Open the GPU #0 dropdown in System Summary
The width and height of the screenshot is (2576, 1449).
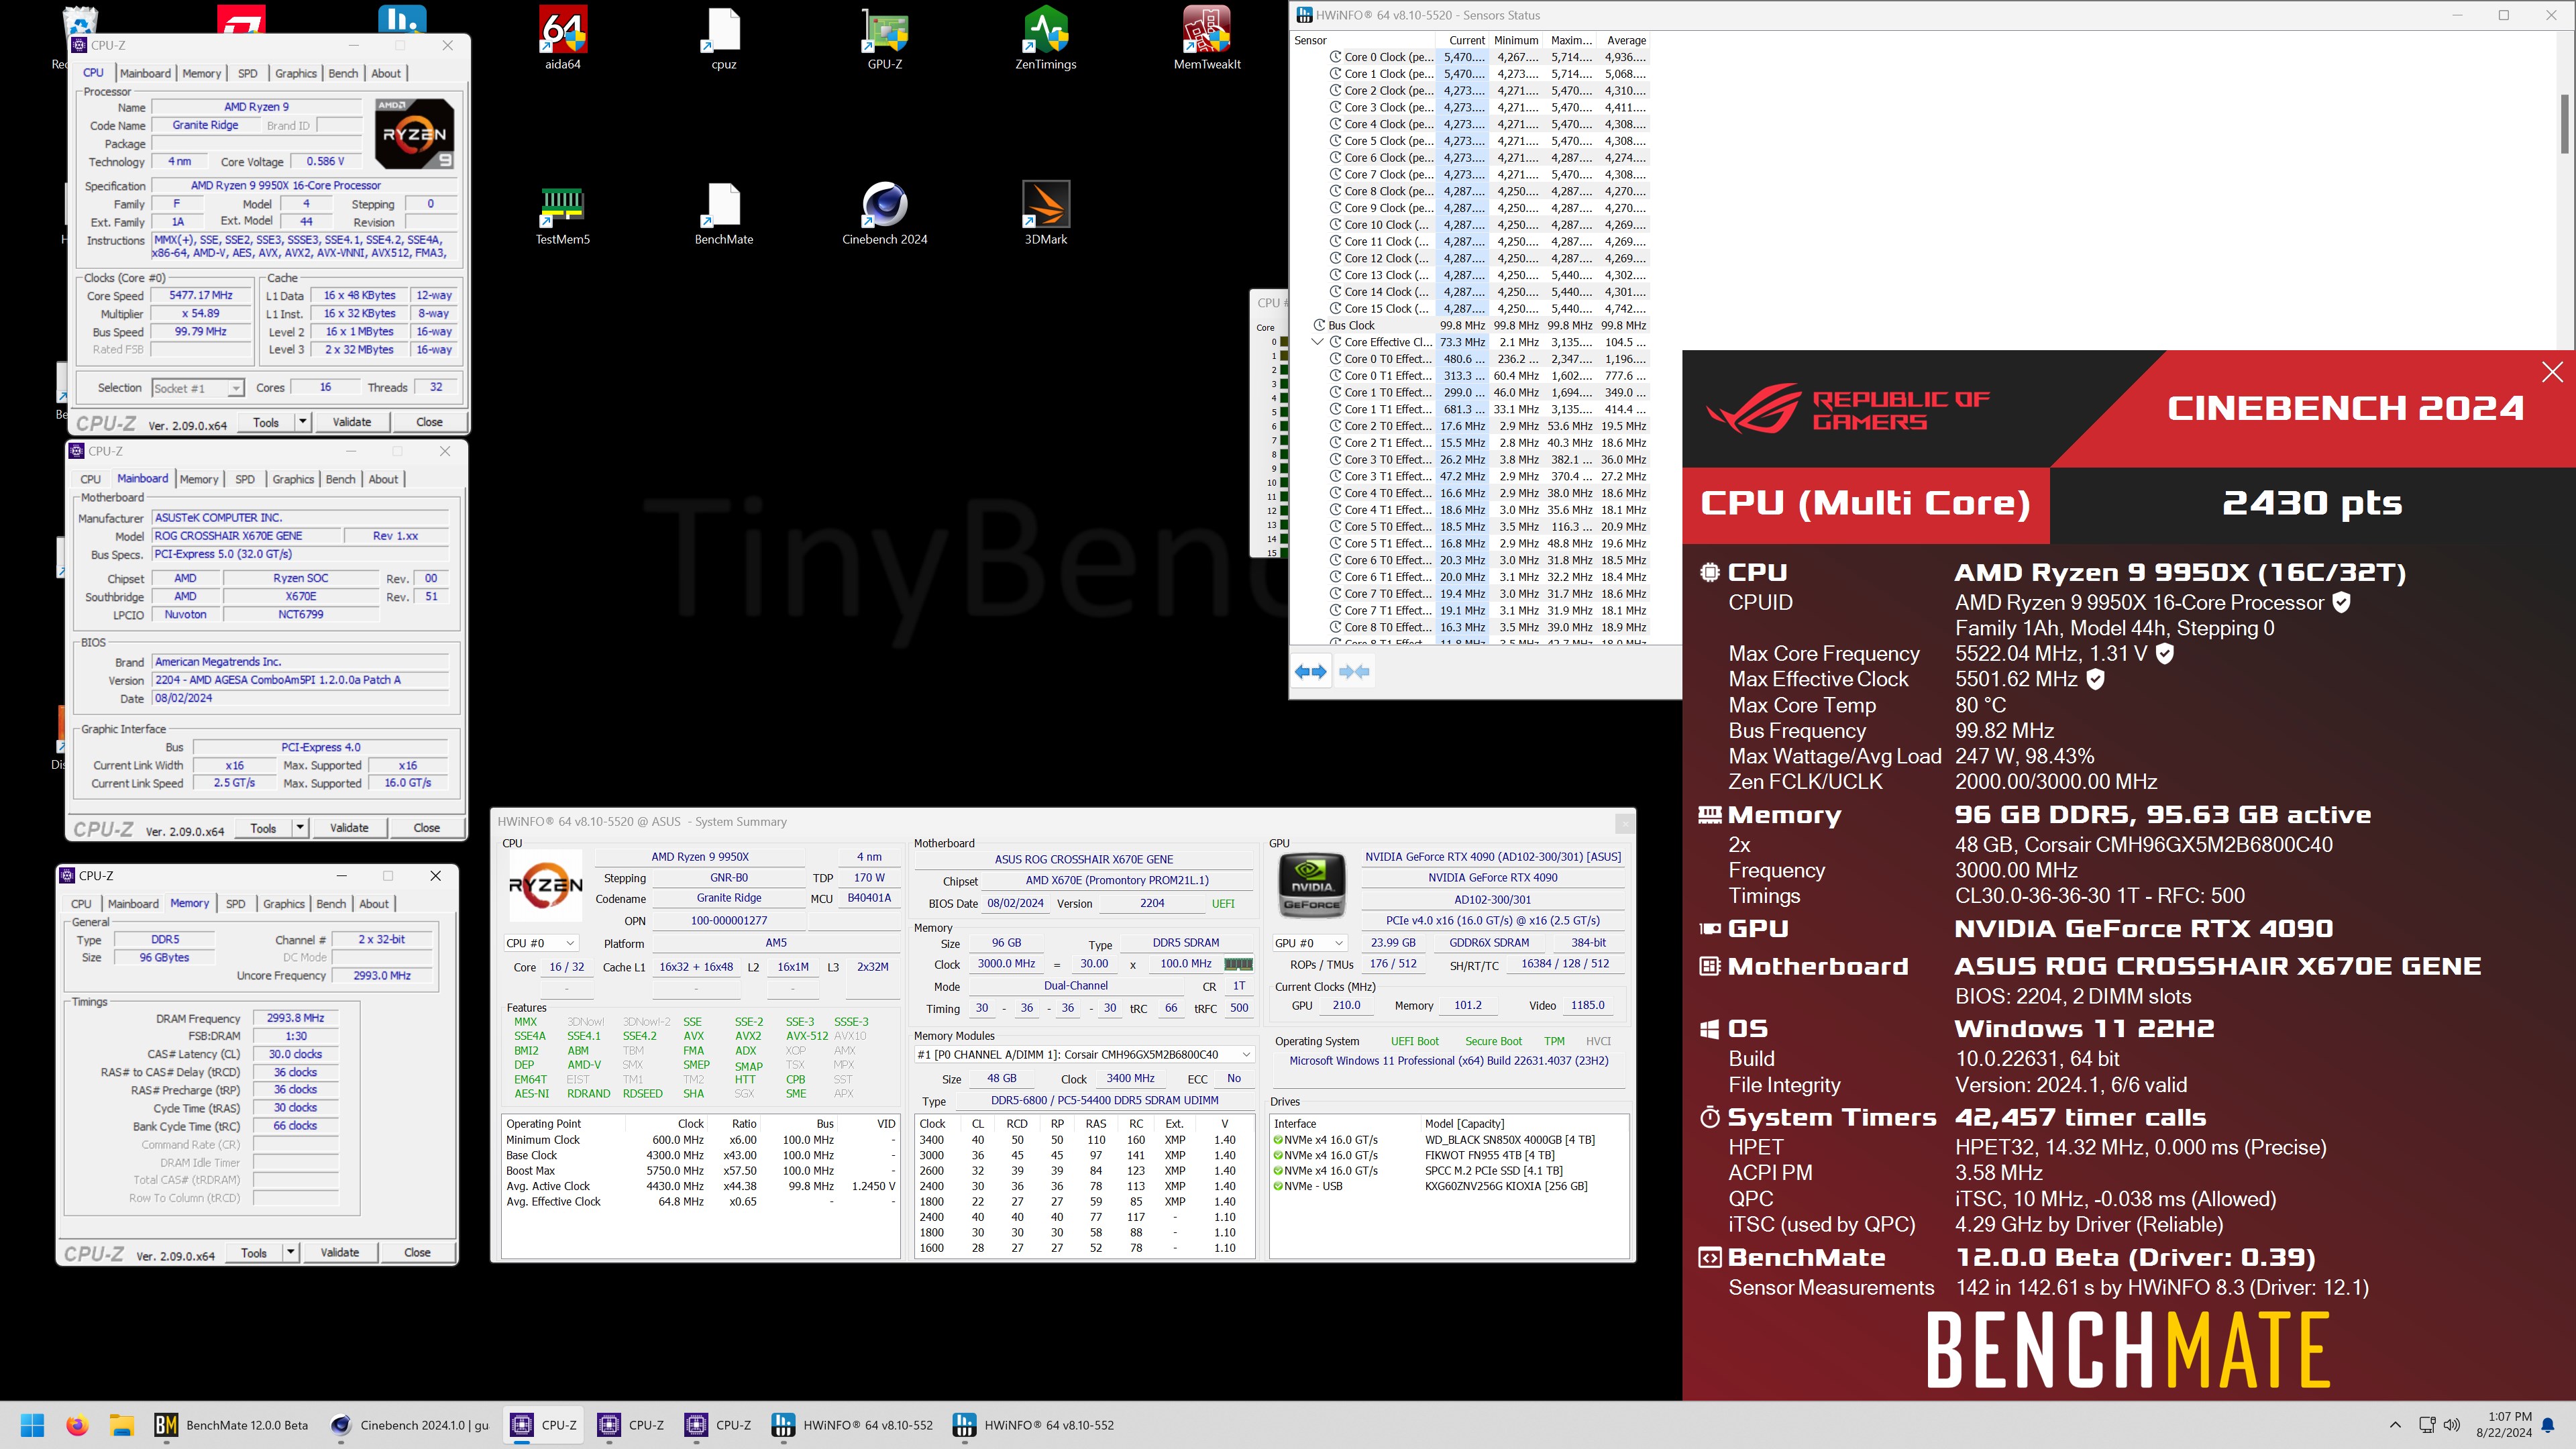pos(1309,943)
